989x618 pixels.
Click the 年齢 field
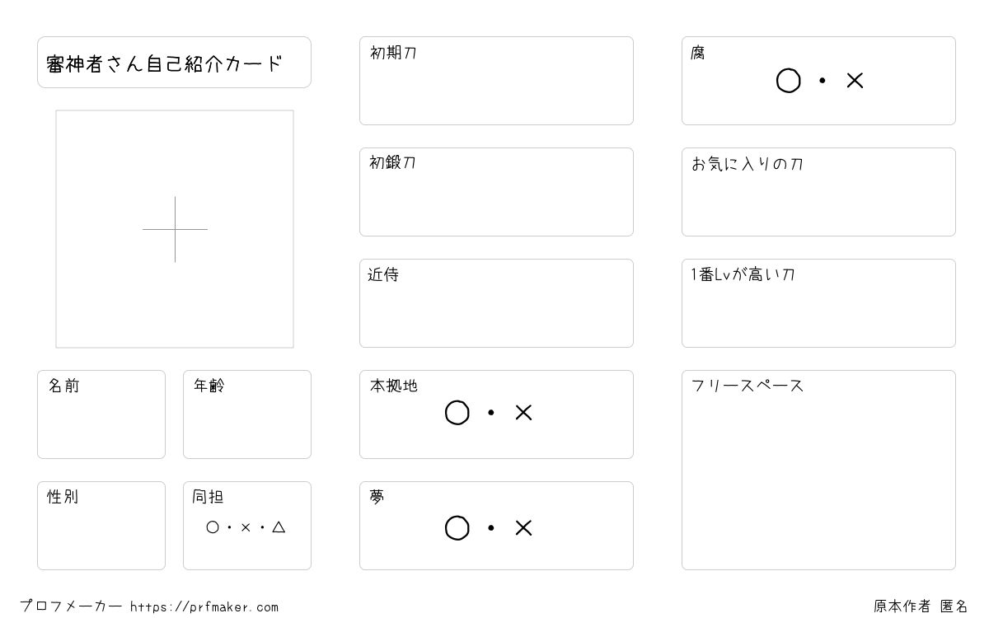(247, 414)
